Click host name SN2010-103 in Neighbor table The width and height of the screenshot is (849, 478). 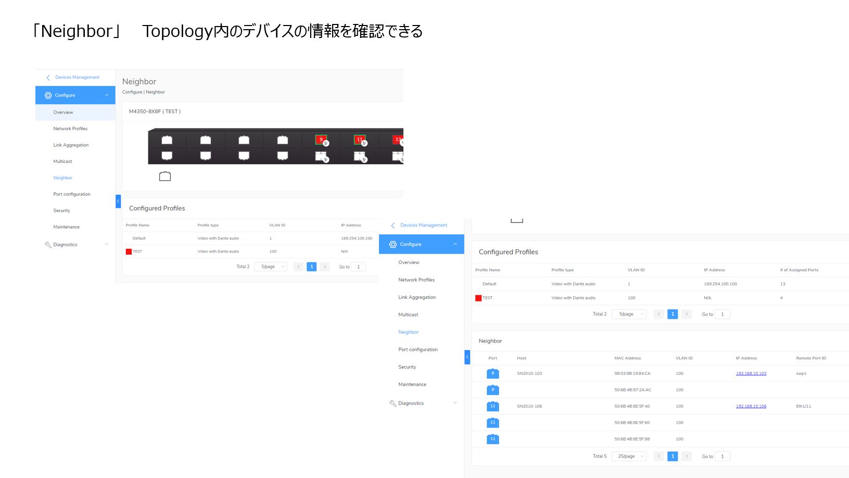pyautogui.click(x=529, y=373)
